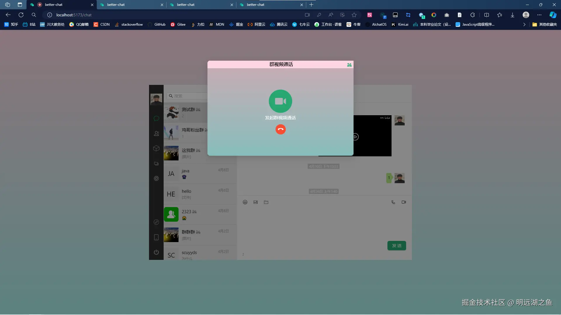561x315 pixels.
Task: Log out using the power icon
Action: tap(156, 252)
